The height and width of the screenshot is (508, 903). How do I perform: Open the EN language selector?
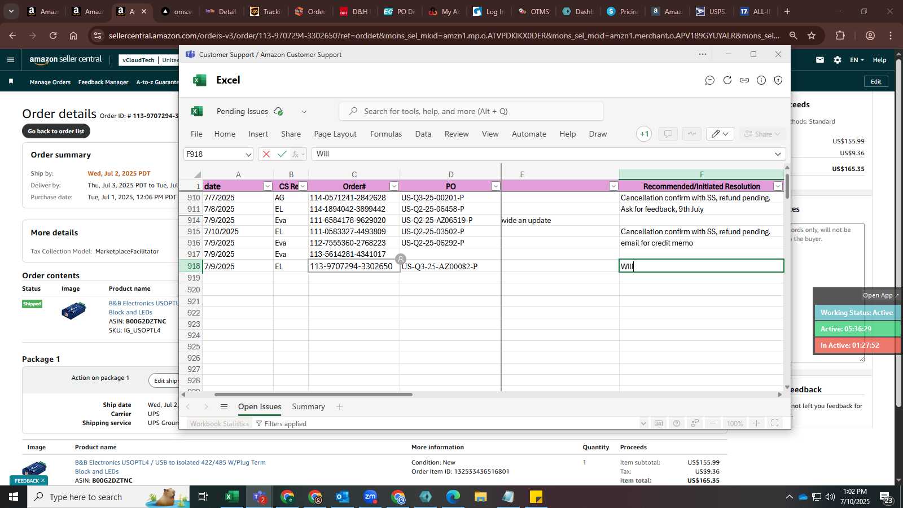(x=857, y=60)
